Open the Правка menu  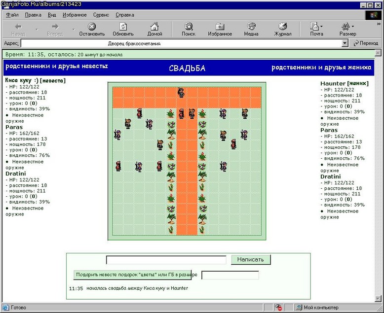coord(33,15)
